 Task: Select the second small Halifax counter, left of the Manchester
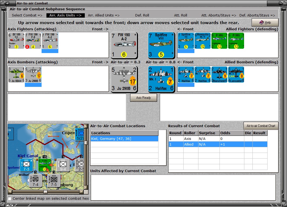[202, 74]
